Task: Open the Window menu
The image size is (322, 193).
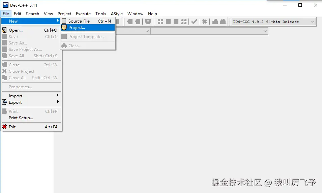Action: [135, 13]
